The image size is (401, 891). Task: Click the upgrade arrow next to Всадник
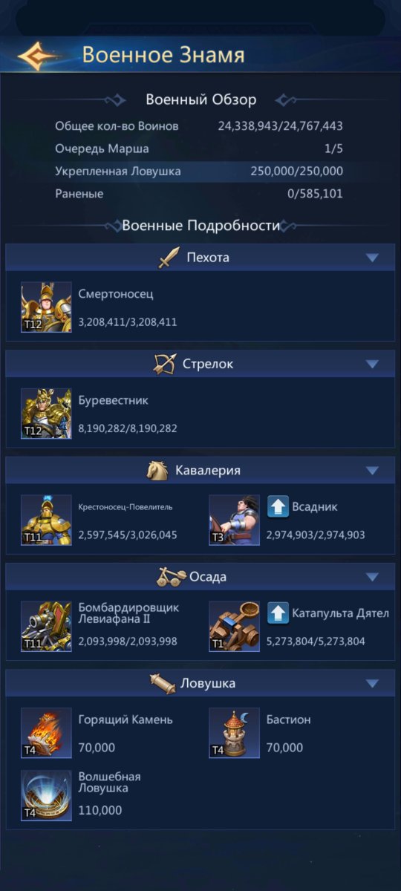278,507
